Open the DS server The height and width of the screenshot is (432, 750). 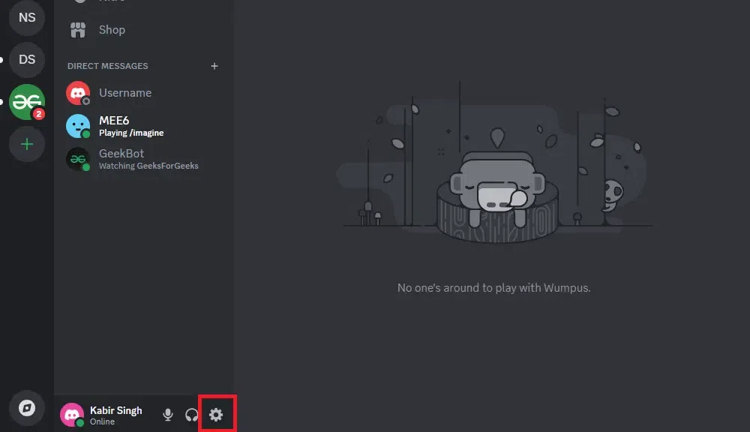click(x=27, y=59)
